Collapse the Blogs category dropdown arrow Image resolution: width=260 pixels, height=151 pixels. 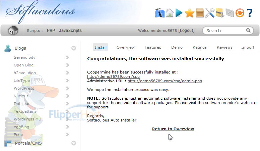(x=74, y=48)
